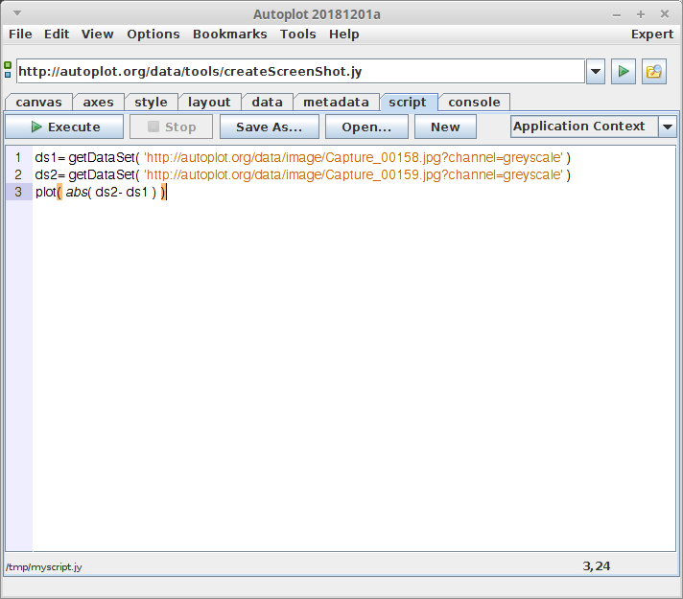Click the Execute script button
This screenshot has width=683, height=599.
(64, 127)
